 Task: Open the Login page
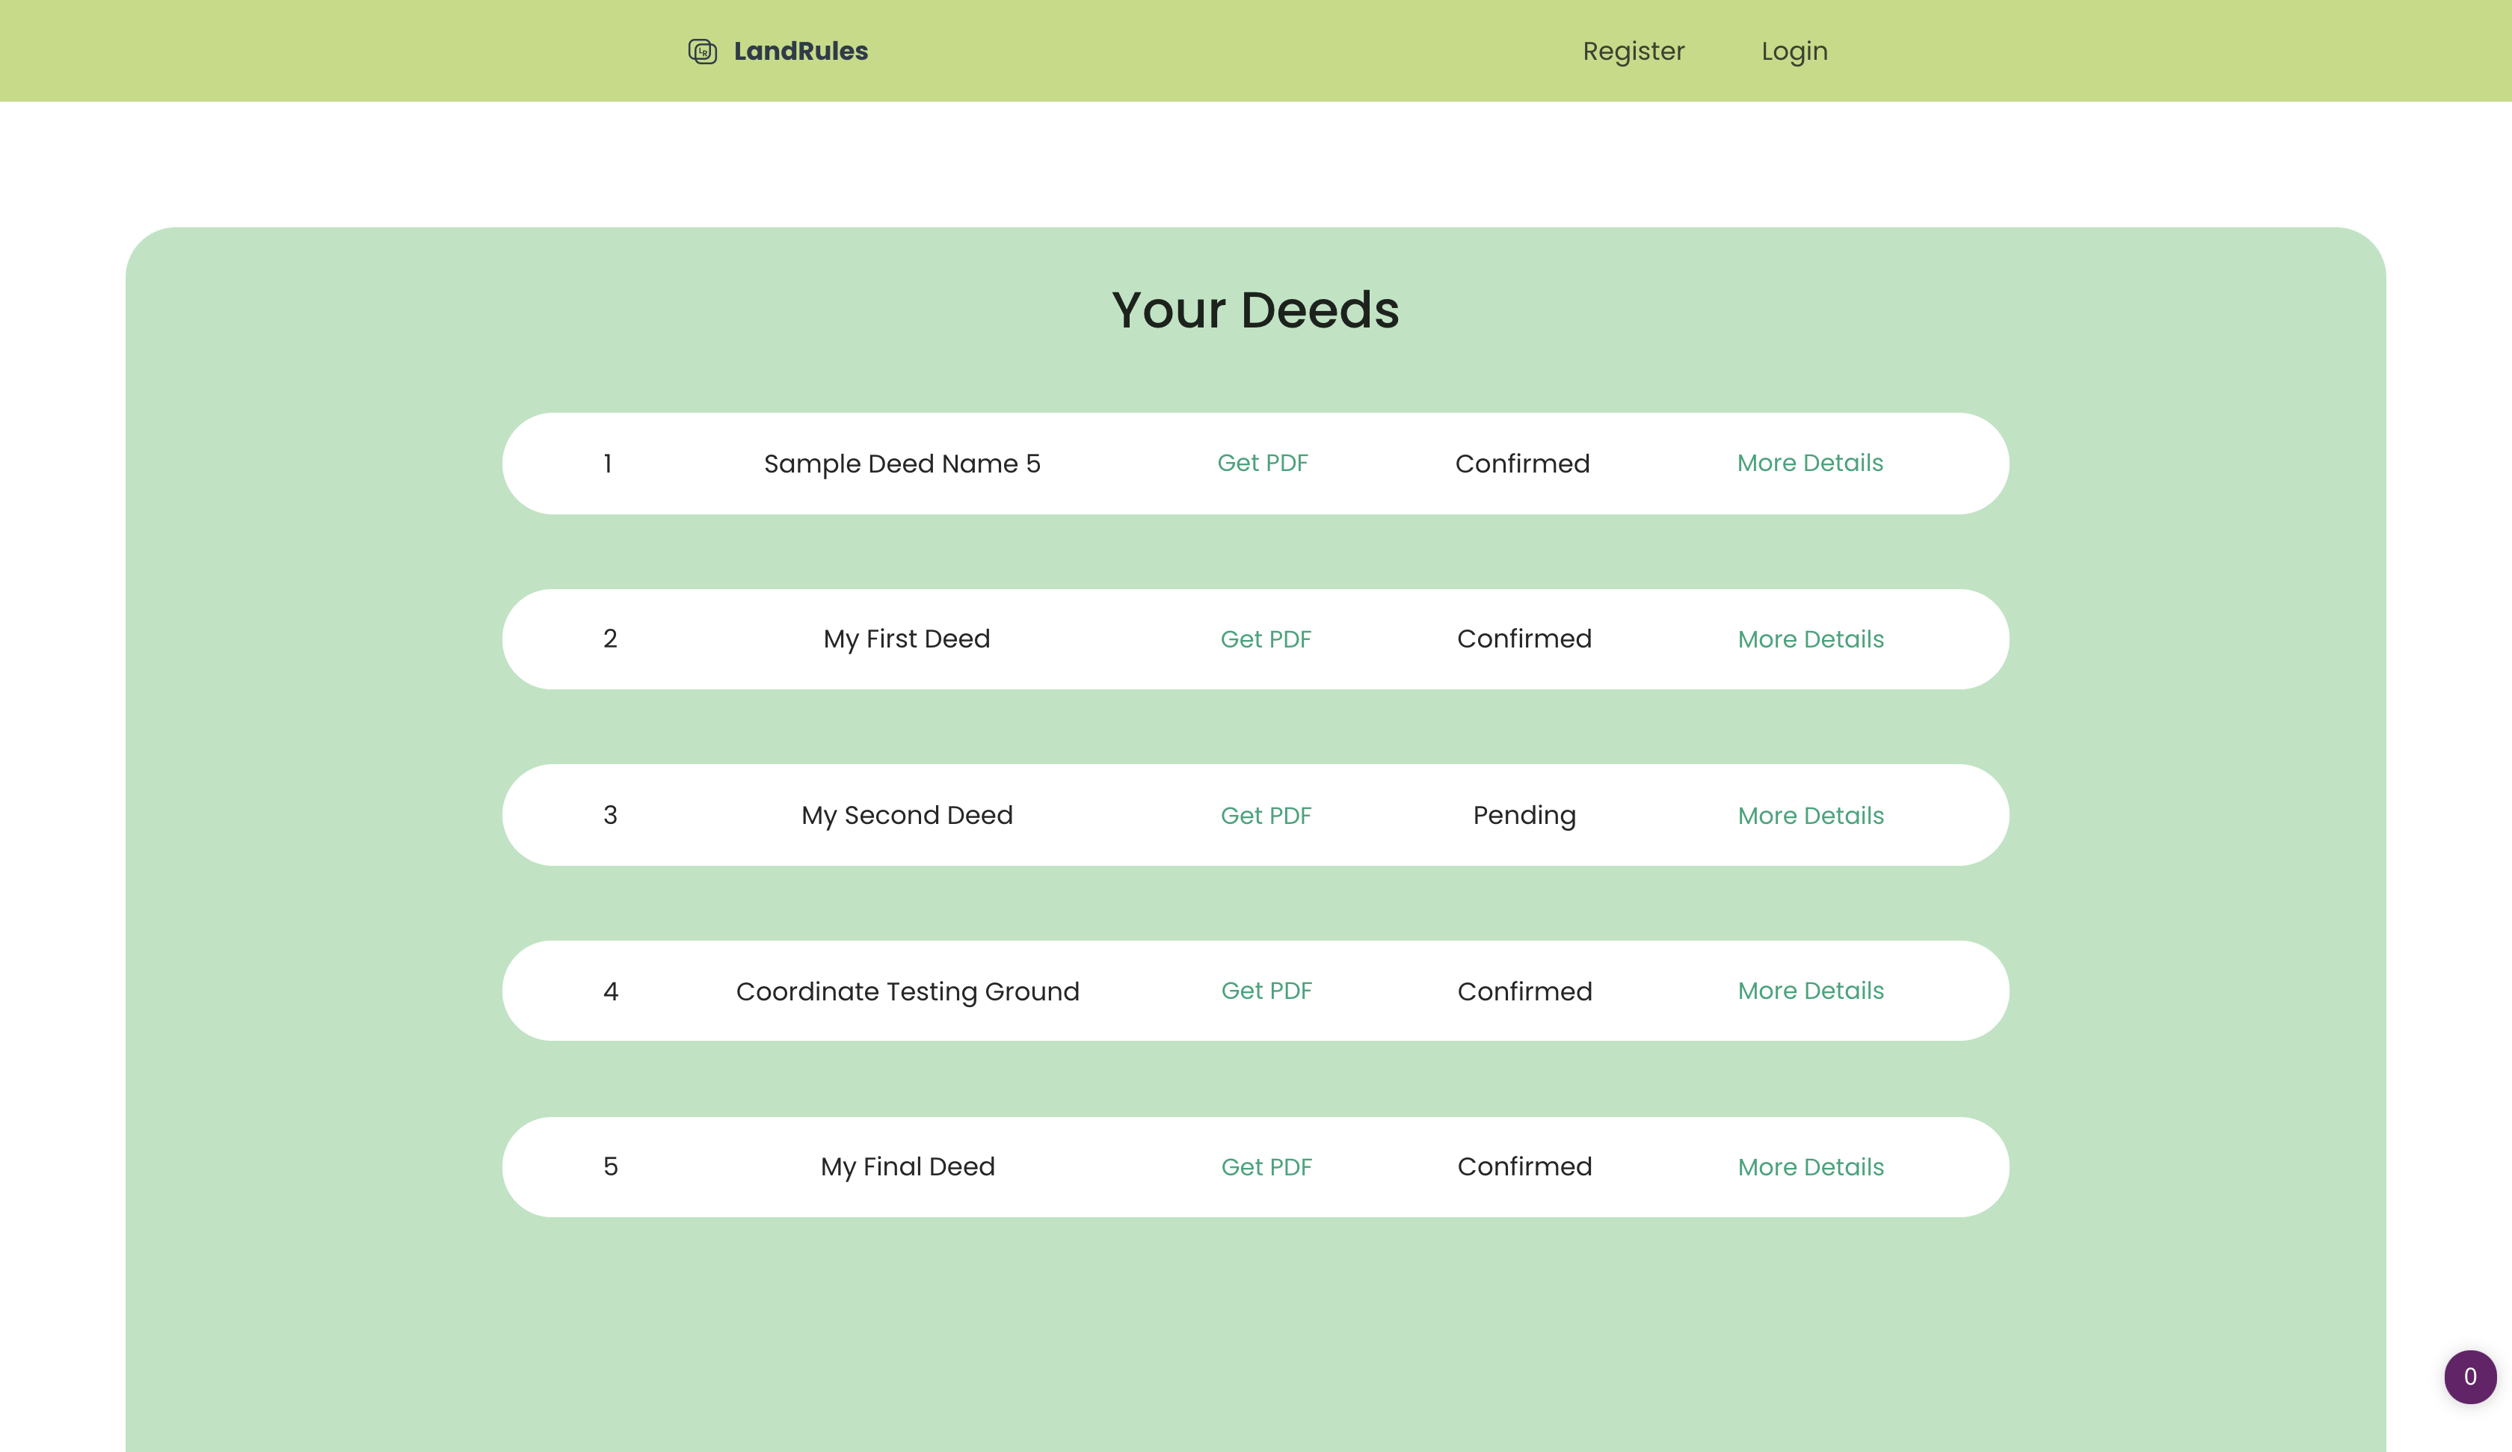(x=1794, y=51)
